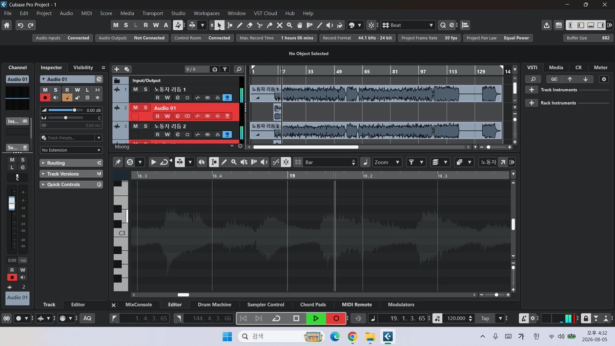
Task: Click the Undo arrow in main toolbar
Action: click(20, 25)
